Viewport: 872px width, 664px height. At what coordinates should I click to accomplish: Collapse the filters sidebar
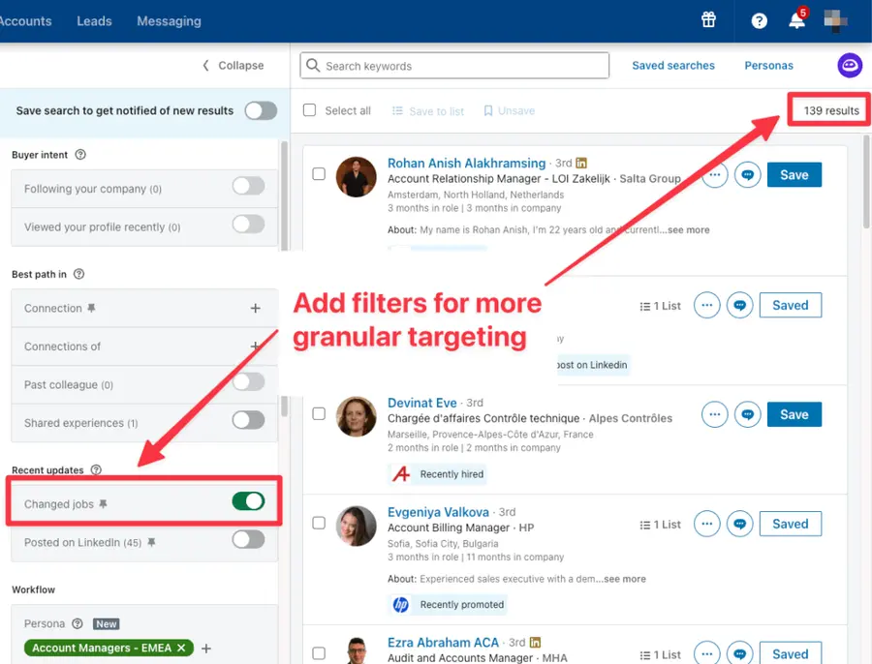(233, 65)
